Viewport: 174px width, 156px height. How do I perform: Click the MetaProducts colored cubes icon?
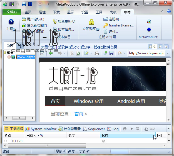coord(149,21)
